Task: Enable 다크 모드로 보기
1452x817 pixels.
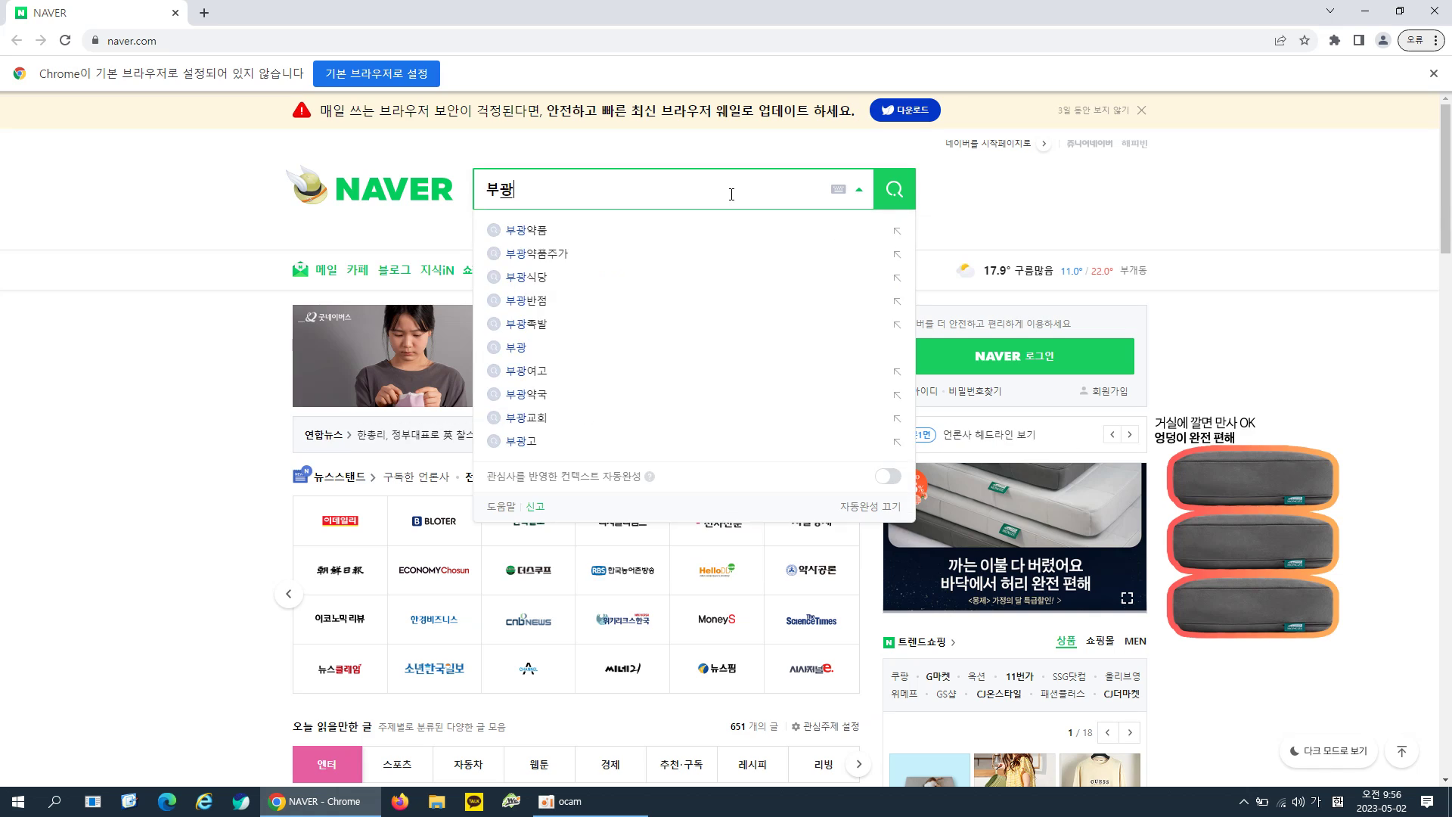Action: [1328, 751]
